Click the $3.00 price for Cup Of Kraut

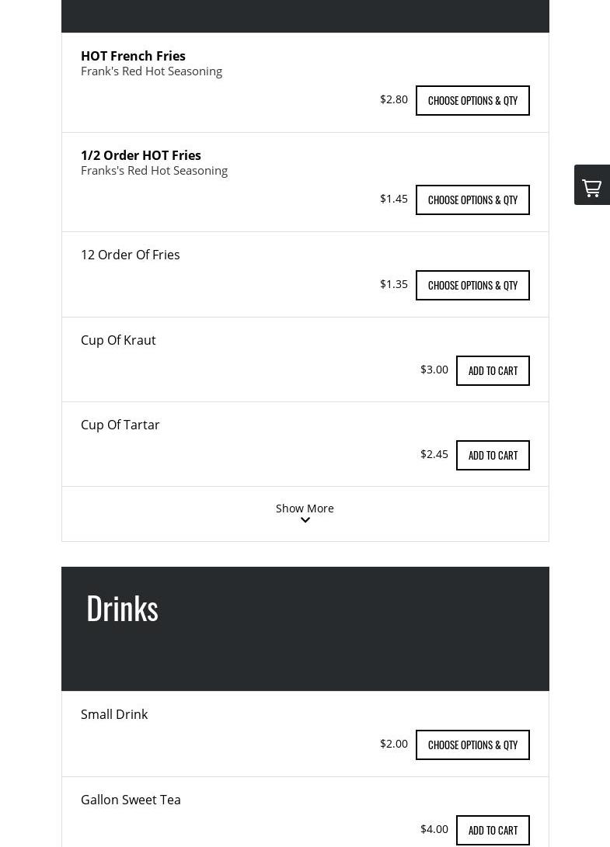point(434,370)
